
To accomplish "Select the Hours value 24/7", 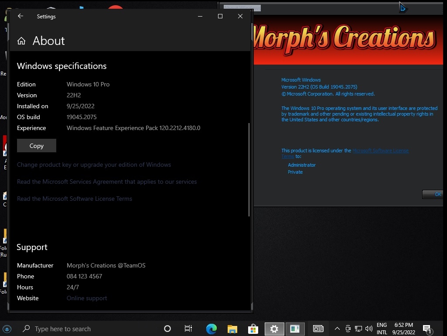I will point(73,287).
